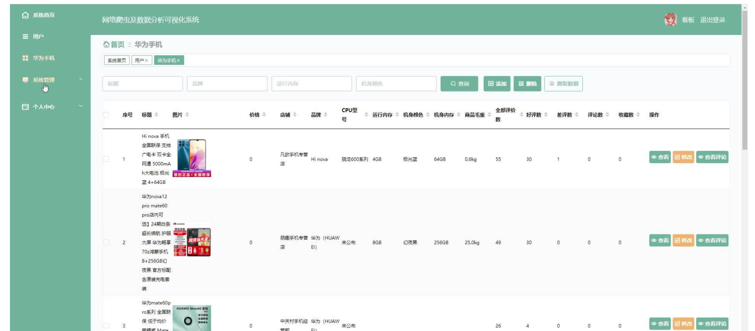
Task: Click the 添加 add button
Action: (x=497, y=84)
